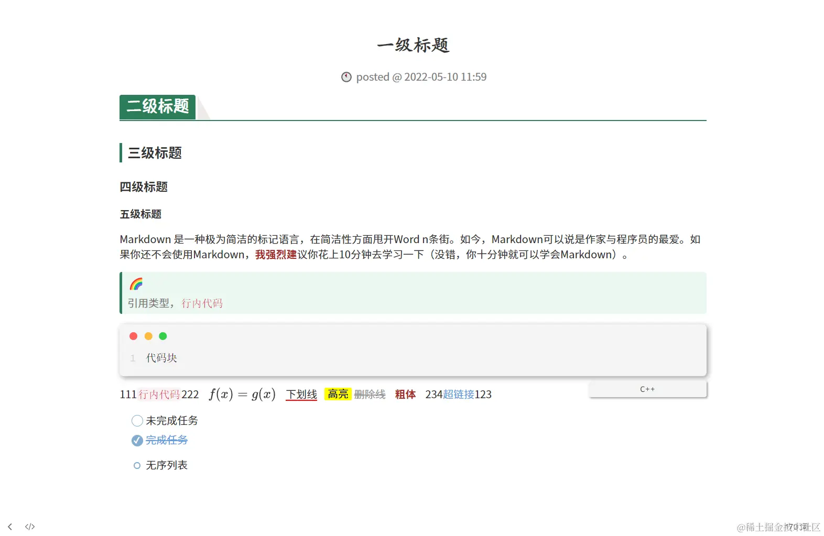Open the 超链接 hyperlink
The image size is (824, 536).
coord(459,395)
